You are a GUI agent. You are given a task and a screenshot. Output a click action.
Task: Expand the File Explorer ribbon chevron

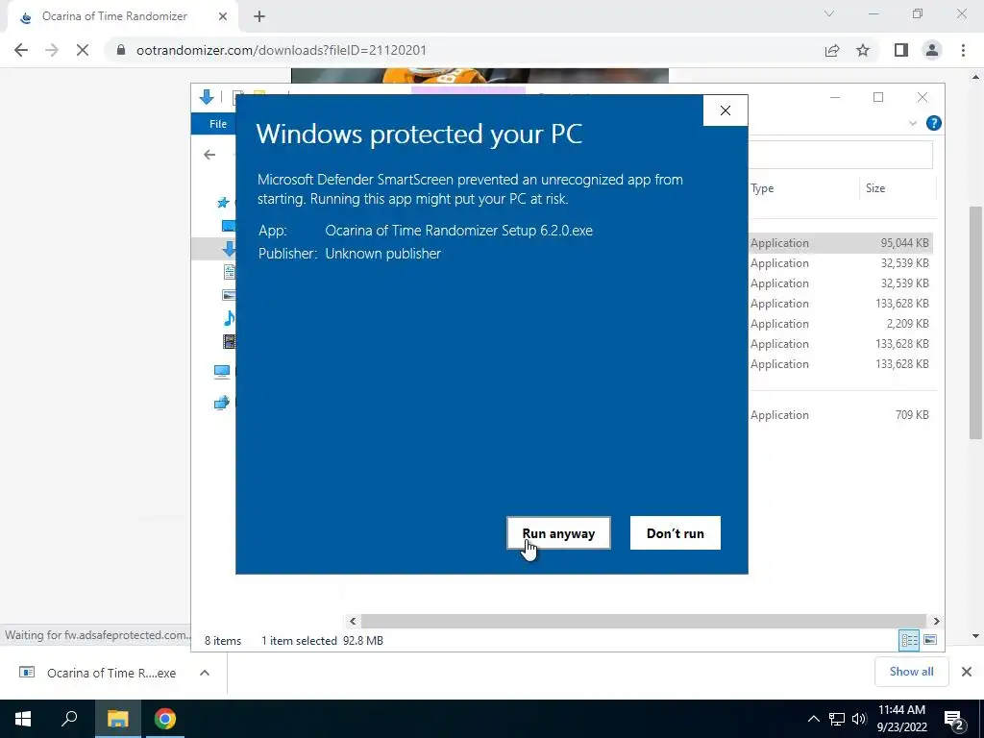913,124
